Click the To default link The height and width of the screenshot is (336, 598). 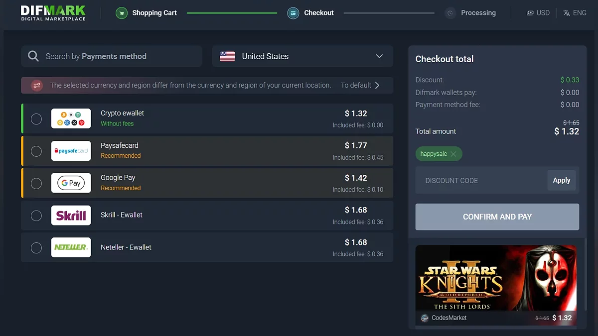click(360, 85)
